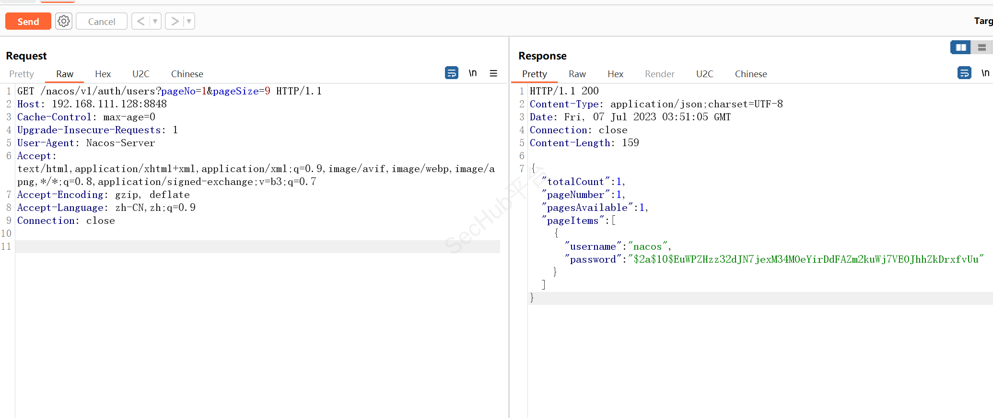Show Response in Chinese tab

(x=750, y=74)
